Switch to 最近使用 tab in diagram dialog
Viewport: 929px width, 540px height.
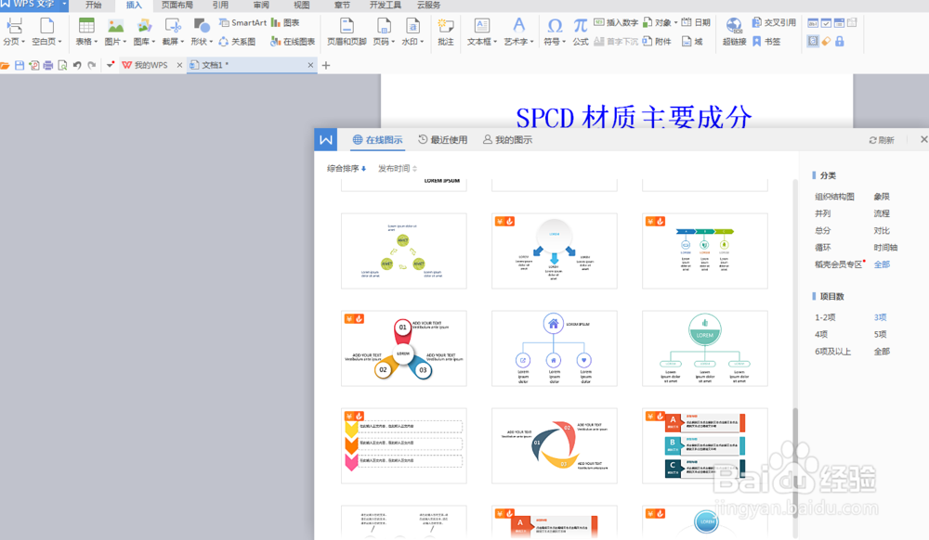[442, 139]
